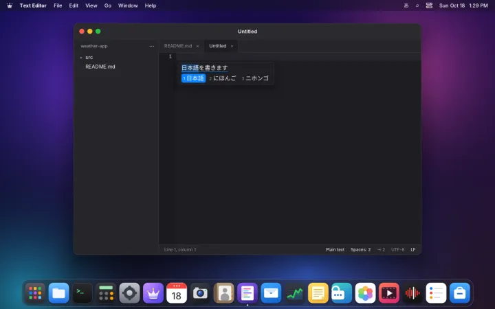Screen dimensions: 495x309
Task: Open the Text Editor application menu
Action: (x=33, y=5)
